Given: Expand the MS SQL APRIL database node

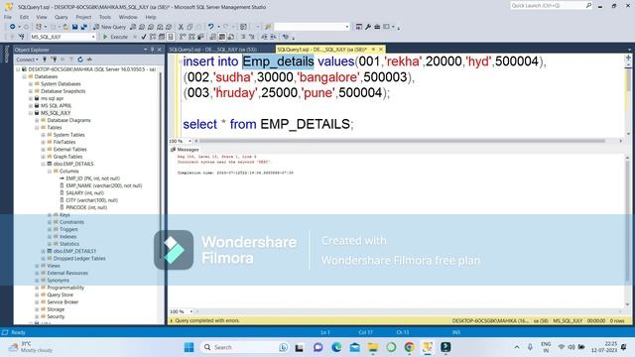Looking at the screenshot, I should 31,106.
